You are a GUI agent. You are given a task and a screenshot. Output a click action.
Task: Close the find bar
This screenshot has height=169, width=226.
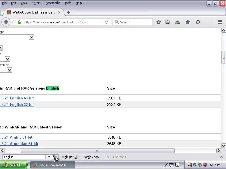[221, 157]
